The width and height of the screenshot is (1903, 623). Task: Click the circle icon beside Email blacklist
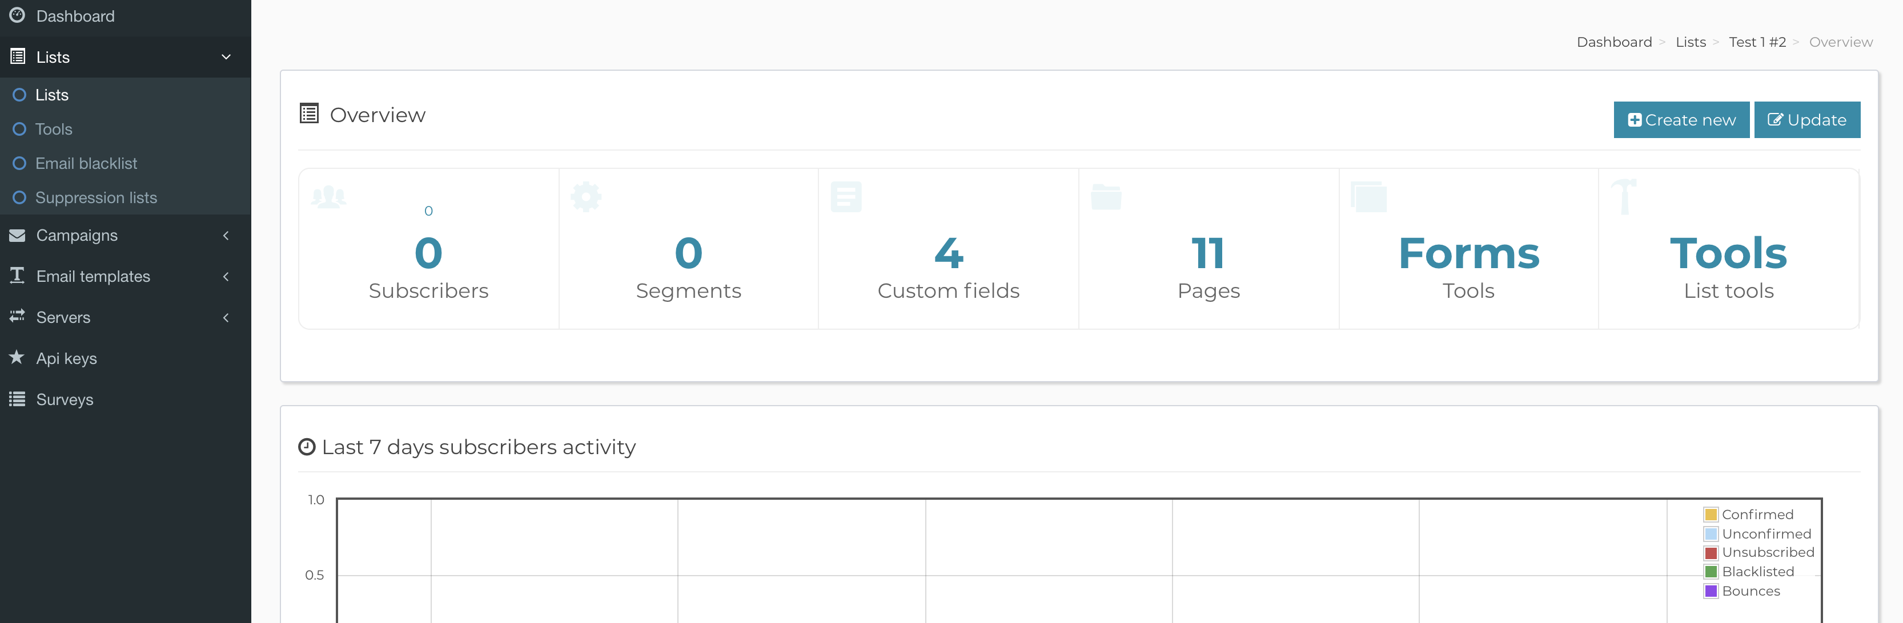click(20, 163)
